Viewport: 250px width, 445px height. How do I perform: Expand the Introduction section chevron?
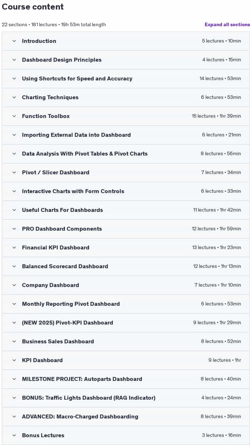pyautogui.click(x=14, y=41)
